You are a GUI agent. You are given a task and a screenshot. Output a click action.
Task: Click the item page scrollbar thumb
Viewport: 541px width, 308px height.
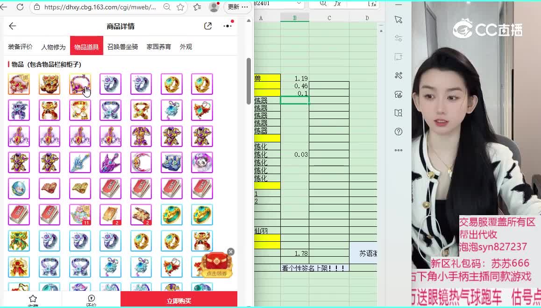(x=249, y=81)
